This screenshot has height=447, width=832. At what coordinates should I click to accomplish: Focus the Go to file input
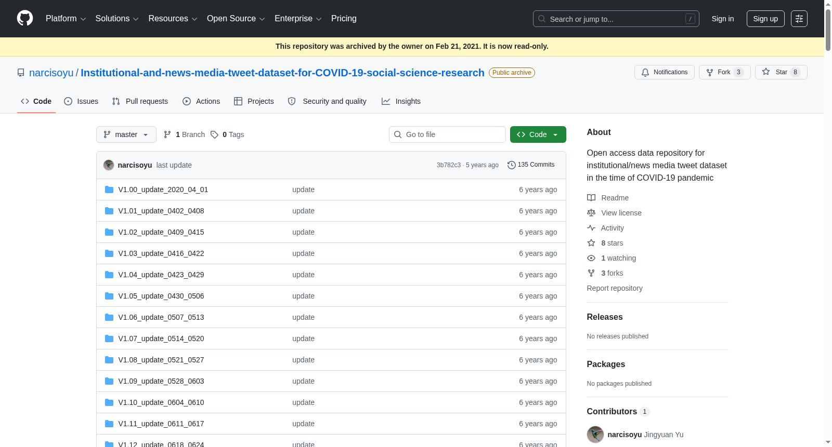pos(447,134)
